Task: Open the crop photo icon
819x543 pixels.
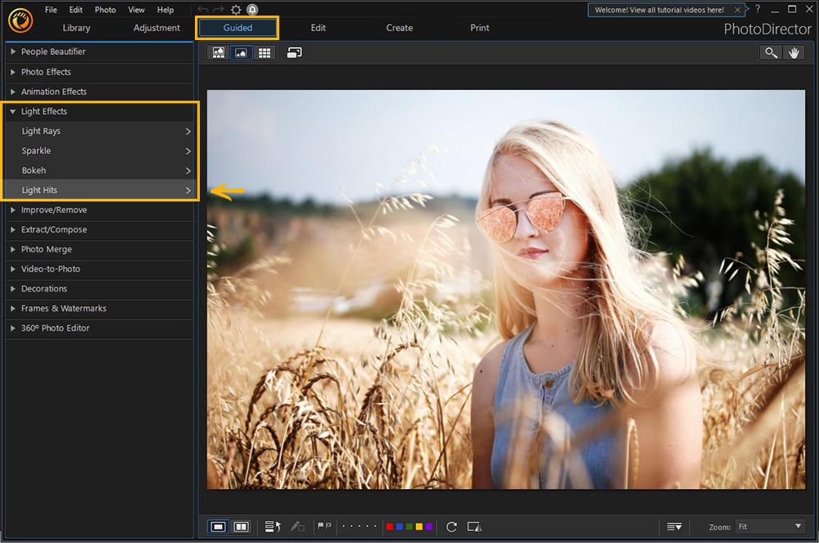Action: click(x=473, y=527)
